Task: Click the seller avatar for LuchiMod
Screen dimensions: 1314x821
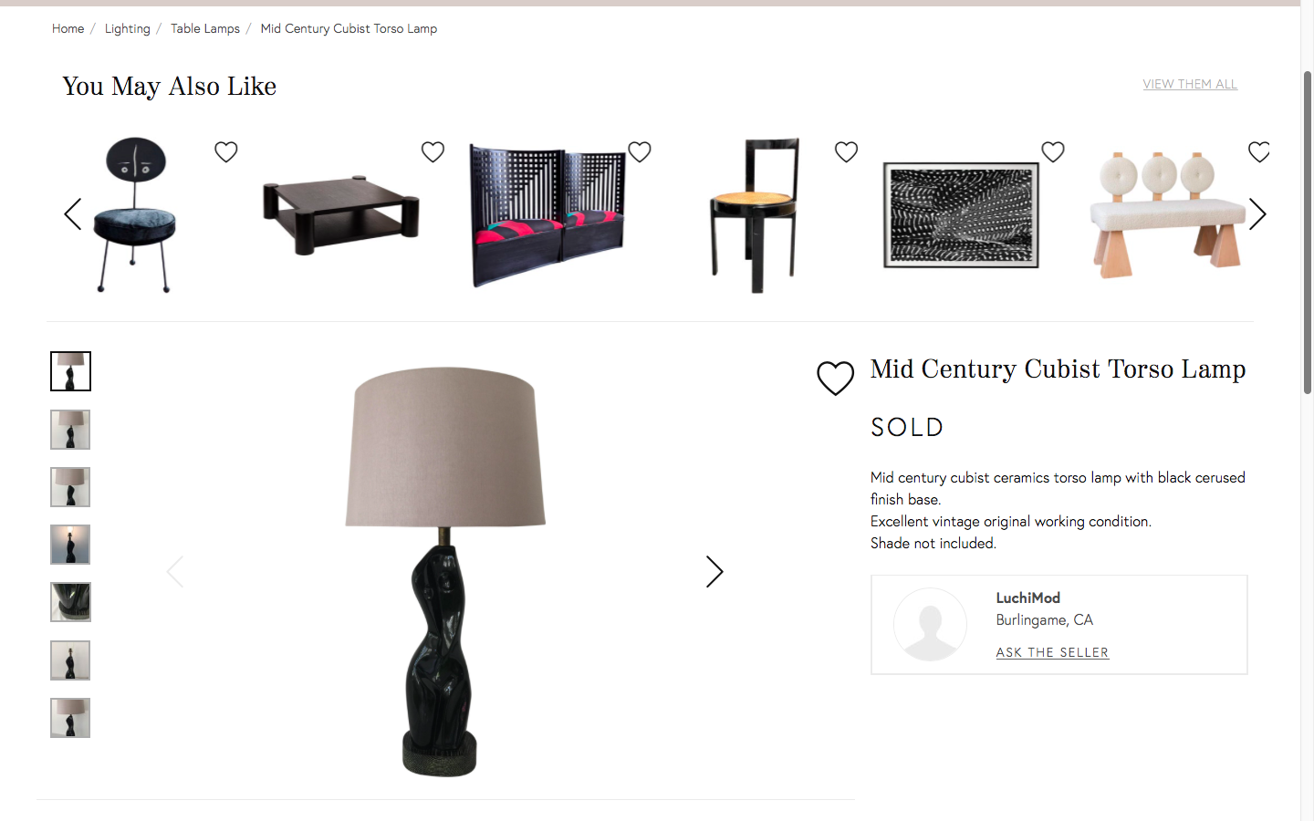Action: point(930,625)
